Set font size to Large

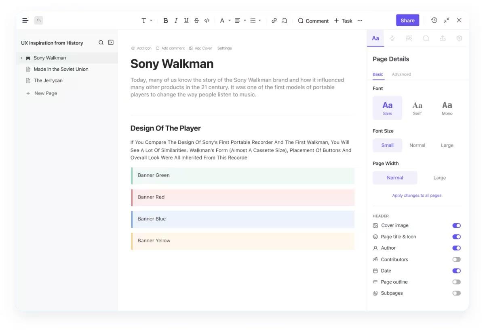pos(447,145)
